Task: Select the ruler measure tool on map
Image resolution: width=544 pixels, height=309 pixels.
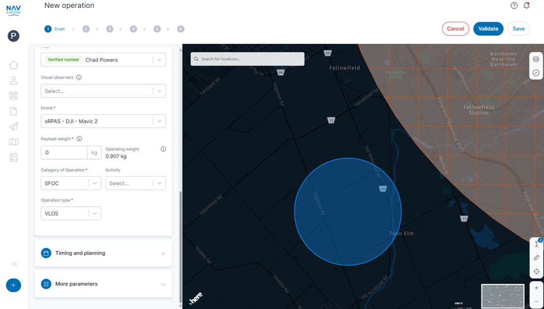Action: pos(536,258)
